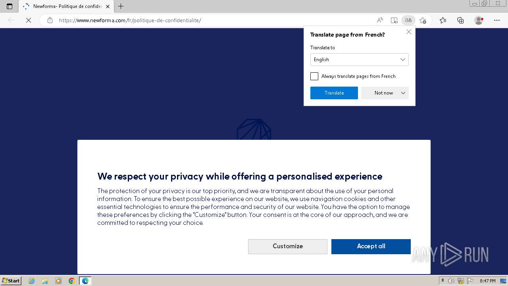Open the Favorites list
This screenshot has width=508, height=286.
tap(443, 20)
